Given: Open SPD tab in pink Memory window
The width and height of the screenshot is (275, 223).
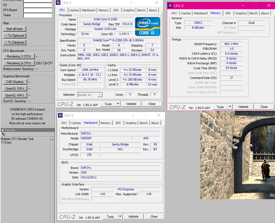Looking at the screenshot, I should [x=228, y=13].
